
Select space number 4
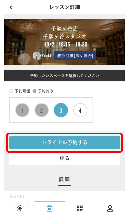80,110
